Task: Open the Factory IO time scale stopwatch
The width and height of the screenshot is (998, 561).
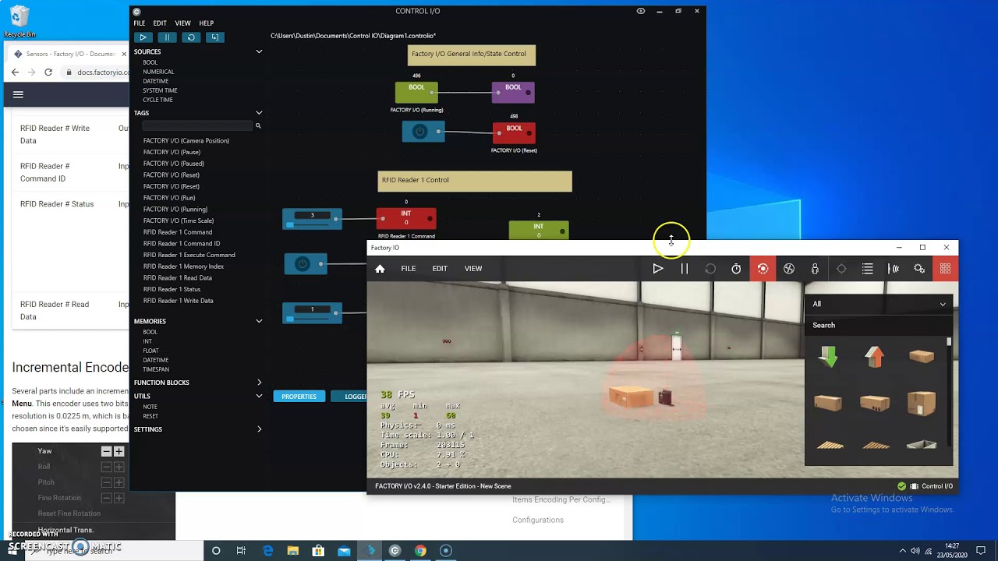Action: point(736,269)
